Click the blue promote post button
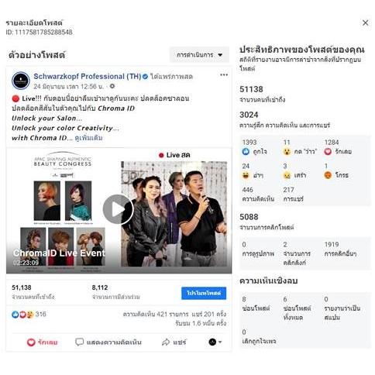Screen dimensions: 375x375 coord(204,293)
